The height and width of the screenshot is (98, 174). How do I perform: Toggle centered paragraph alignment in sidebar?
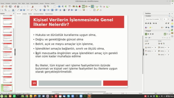148,34
